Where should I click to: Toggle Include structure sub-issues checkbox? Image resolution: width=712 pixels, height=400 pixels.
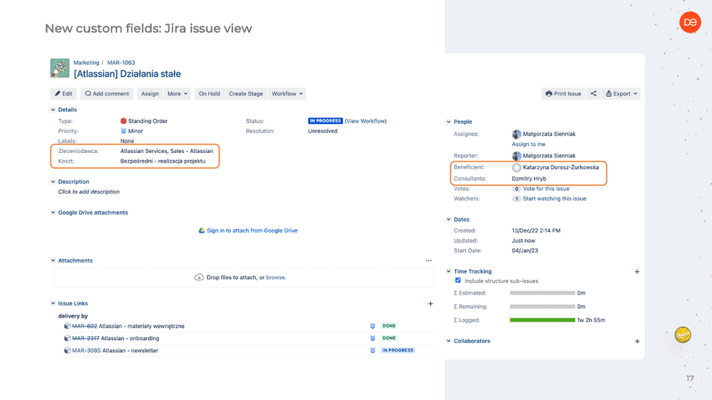pos(458,280)
